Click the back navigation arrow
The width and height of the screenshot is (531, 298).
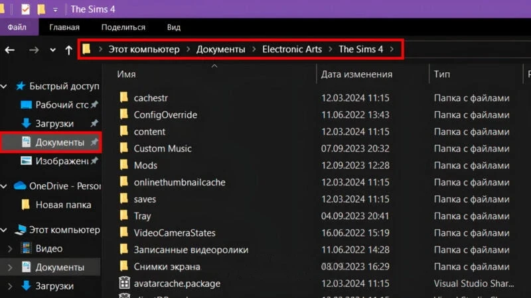coord(10,50)
